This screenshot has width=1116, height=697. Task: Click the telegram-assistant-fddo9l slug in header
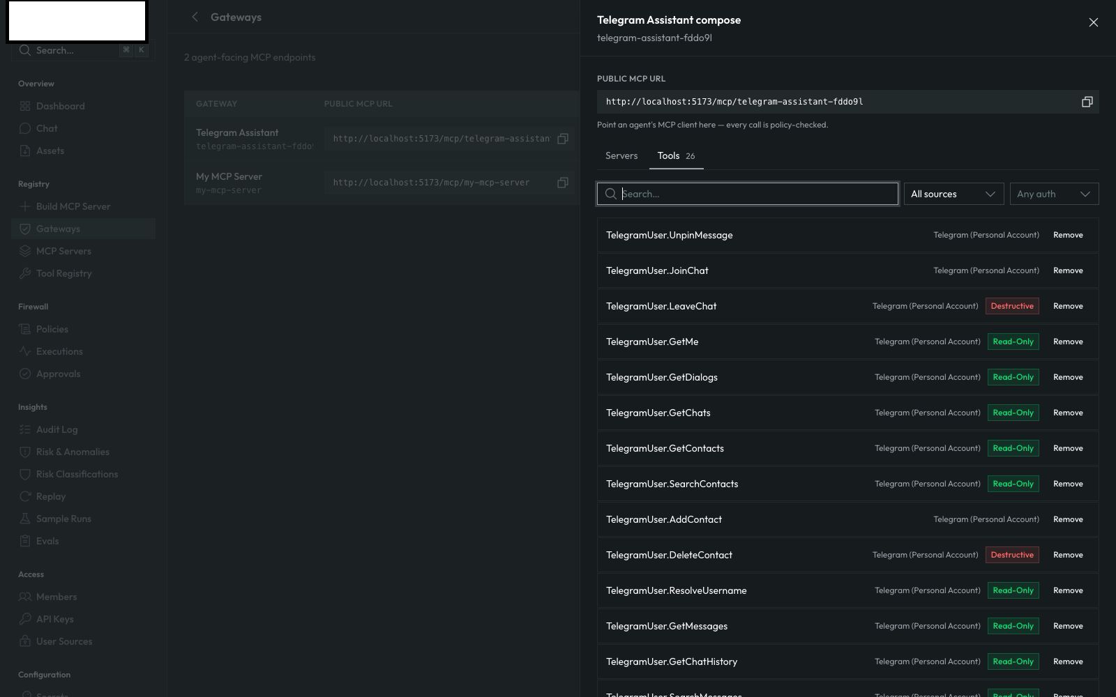click(x=654, y=38)
